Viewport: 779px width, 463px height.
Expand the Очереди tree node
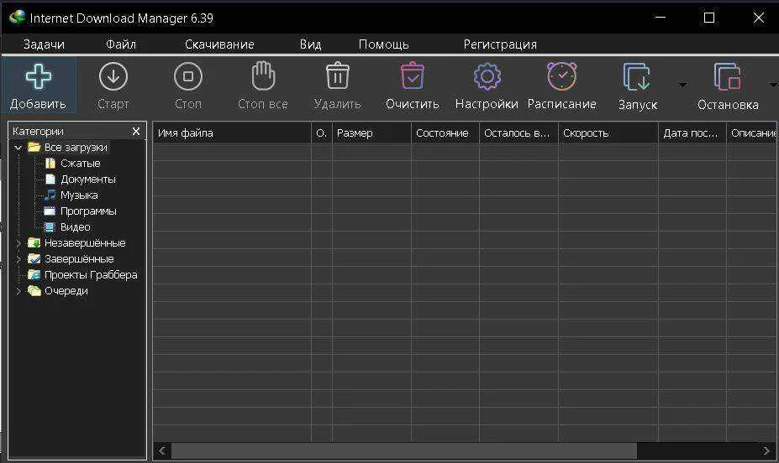point(18,291)
